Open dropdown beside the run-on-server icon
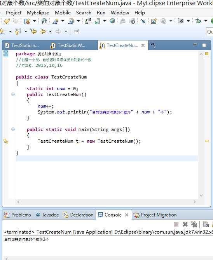Viewport: 213px width, 260px height. 105,21
